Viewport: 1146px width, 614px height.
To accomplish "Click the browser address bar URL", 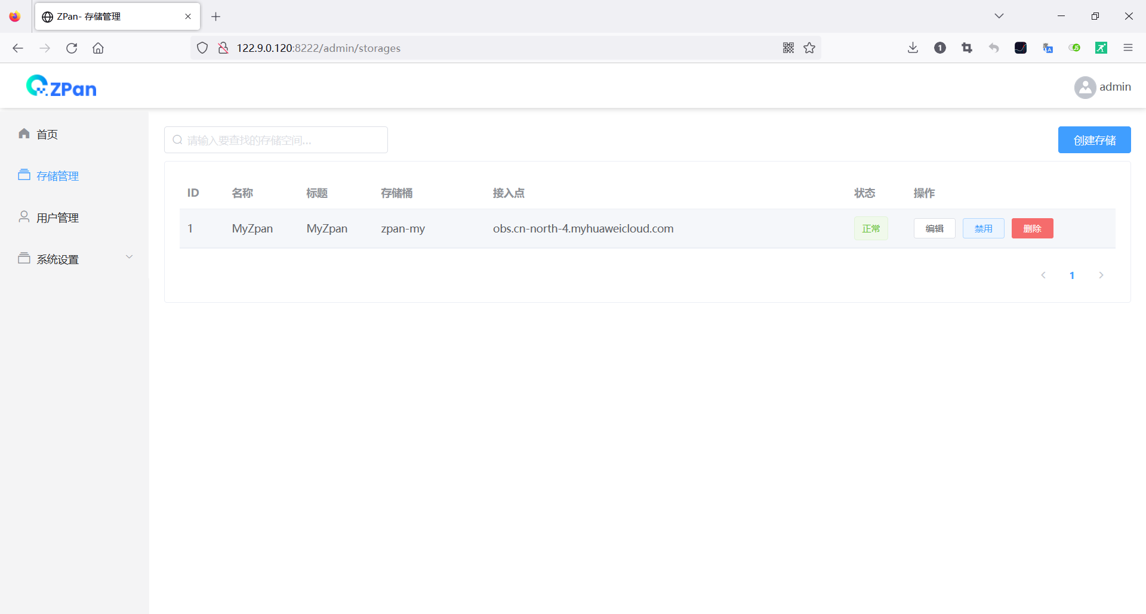I will coord(319,48).
